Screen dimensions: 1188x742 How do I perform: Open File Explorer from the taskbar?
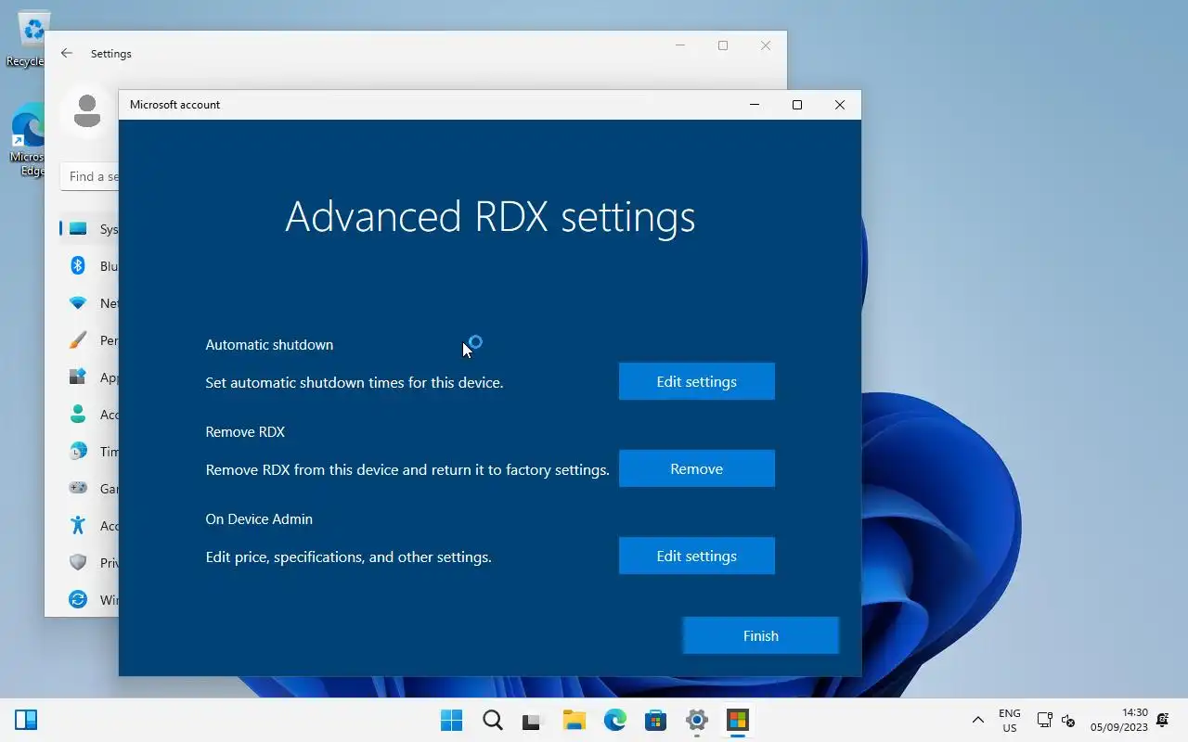pos(575,721)
